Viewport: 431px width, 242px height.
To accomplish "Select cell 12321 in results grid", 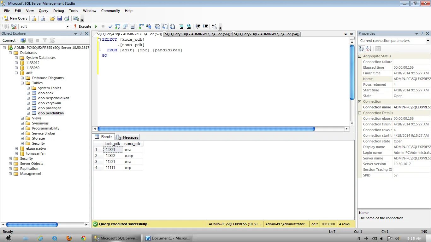I will [113, 150].
